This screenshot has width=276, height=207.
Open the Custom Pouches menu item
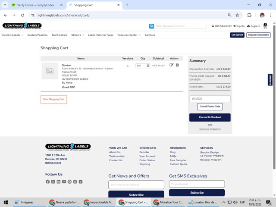(38, 35)
